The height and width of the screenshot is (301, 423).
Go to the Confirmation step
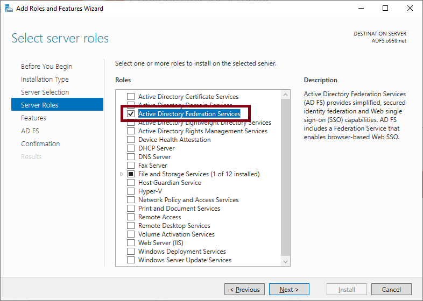tap(40, 144)
